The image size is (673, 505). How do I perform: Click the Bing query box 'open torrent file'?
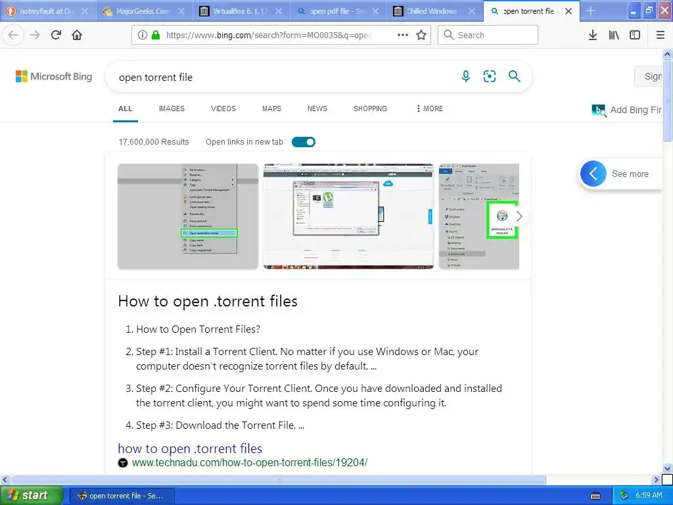pos(283,78)
